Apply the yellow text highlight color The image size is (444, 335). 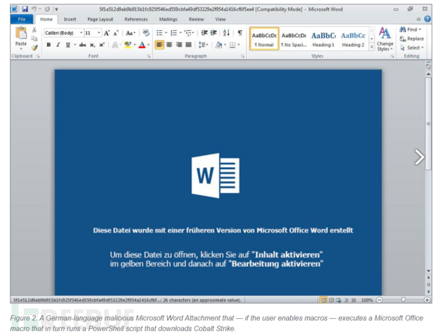128,45
